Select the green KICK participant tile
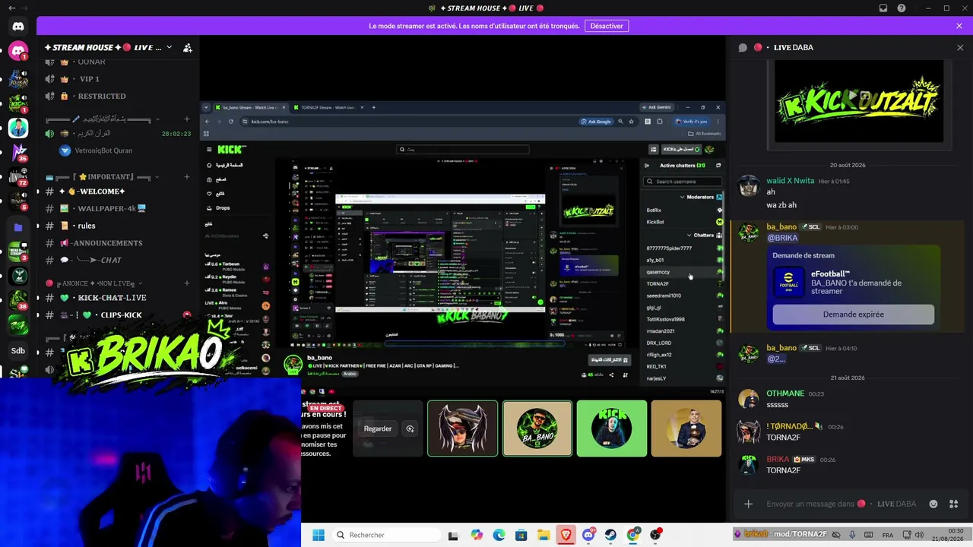 pos(612,428)
